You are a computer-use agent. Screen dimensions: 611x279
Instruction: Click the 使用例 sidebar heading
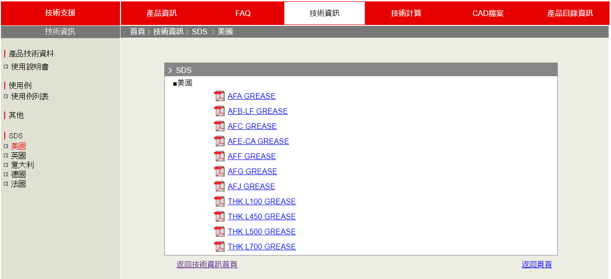point(20,86)
